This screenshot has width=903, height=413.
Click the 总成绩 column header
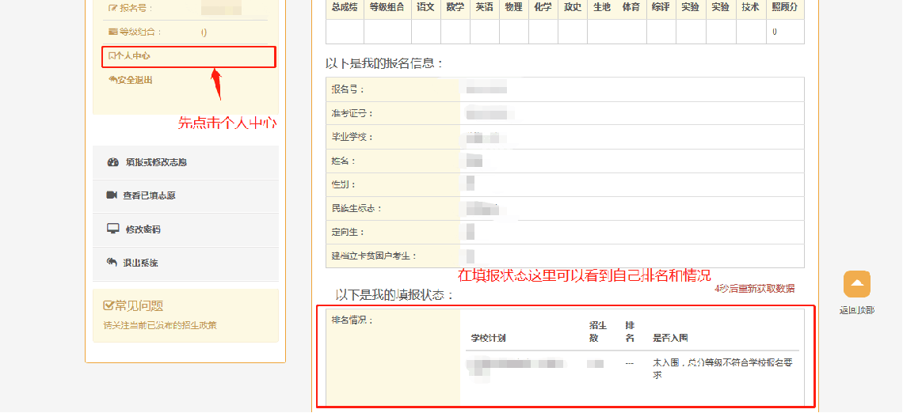[x=345, y=7]
